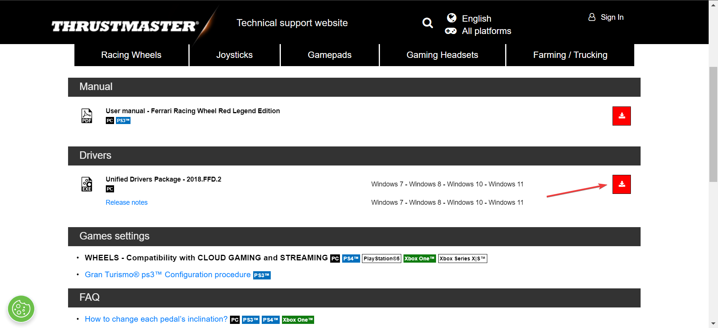Open the search magnifier icon

tap(427, 23)
